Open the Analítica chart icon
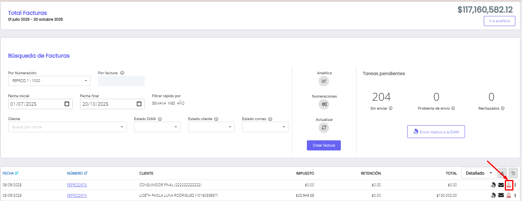This screenshot has height=201, width=522. 324,81
